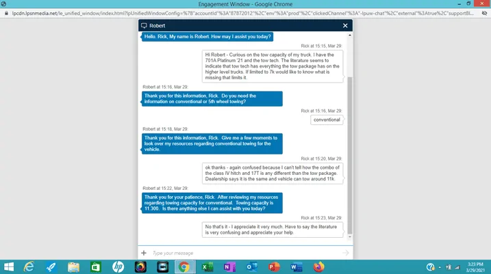Open OneNote from the taskbar
The height and width of the screenshot is (274, 491).
pyautogui.click(x=229, y=266)
